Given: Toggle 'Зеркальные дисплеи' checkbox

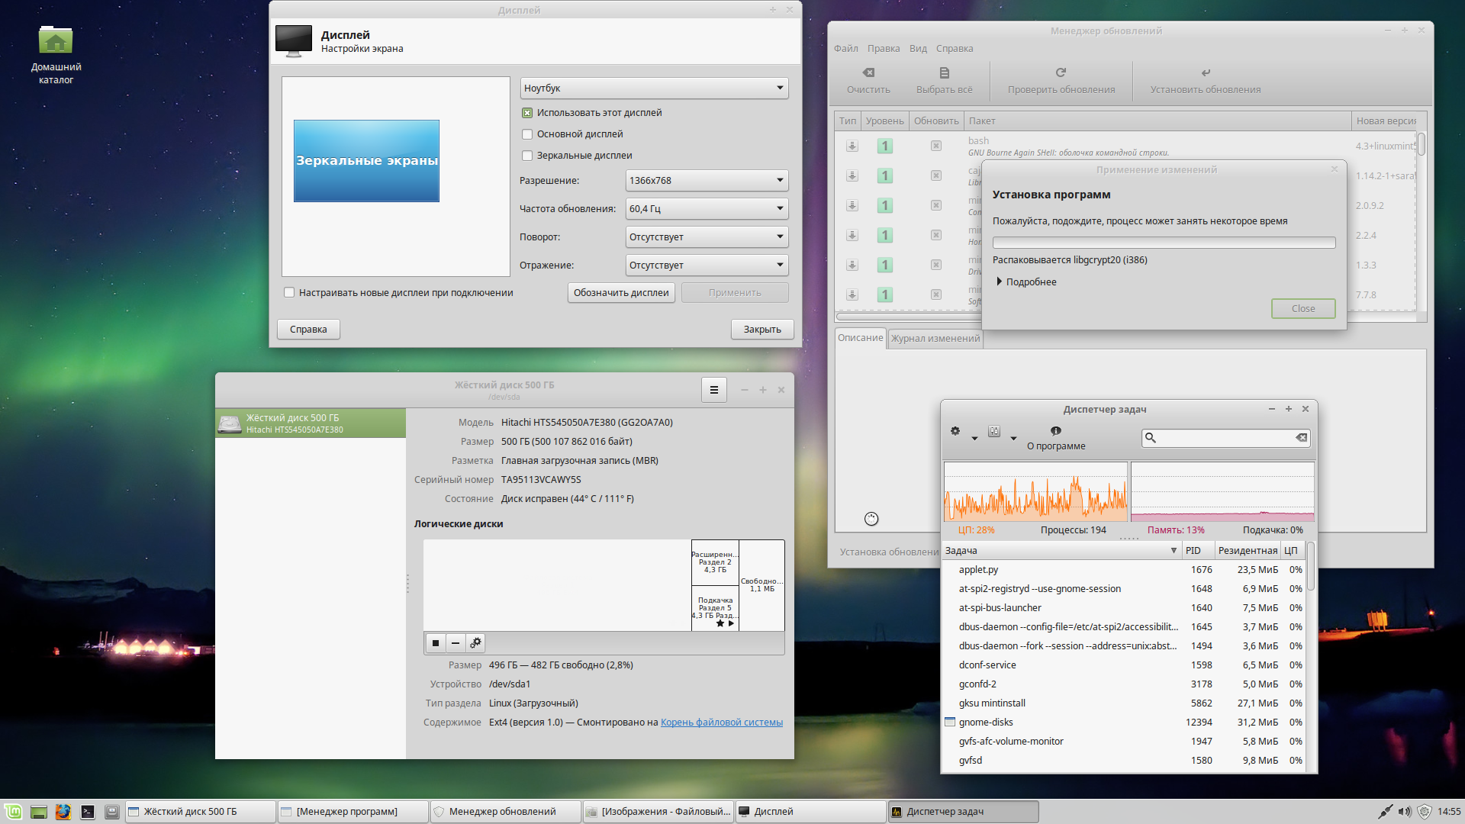Looking at the screenshot, I should coord(527,155).
